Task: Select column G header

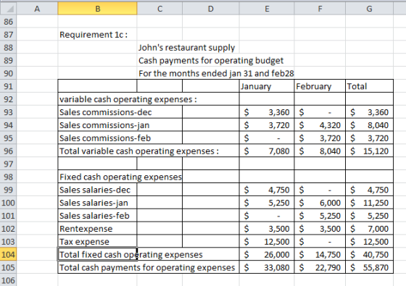Action: point(369,9)
